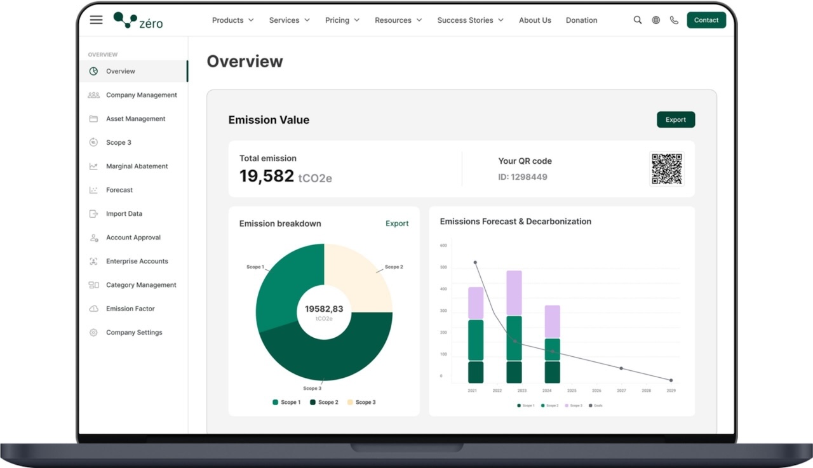Click the search magnifier icon
The image size is (813, 468).
click(638, 20)
